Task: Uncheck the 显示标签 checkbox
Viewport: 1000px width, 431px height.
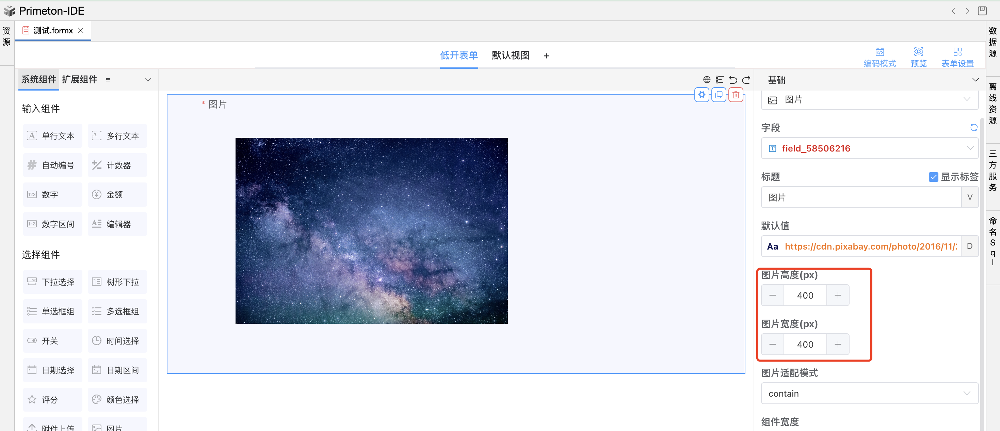Action: point(934,177)
